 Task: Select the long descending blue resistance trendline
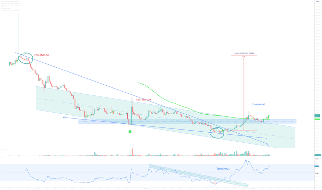coord(142,98)
